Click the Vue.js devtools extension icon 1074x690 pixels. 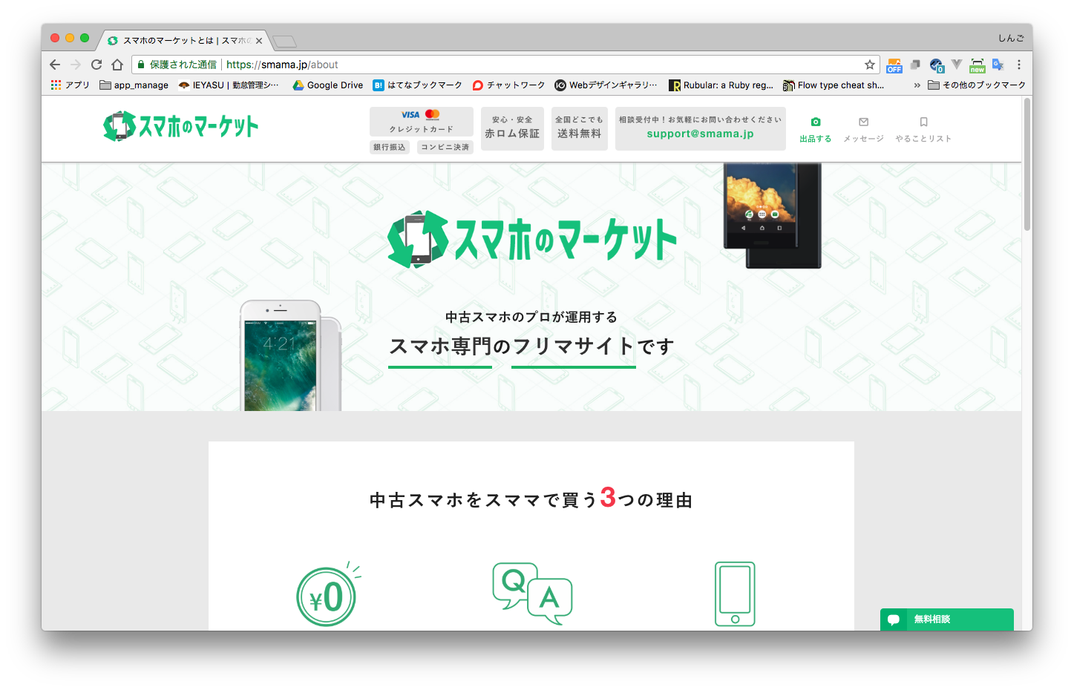click(957, 65)
